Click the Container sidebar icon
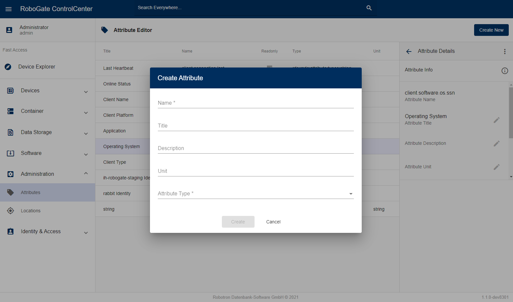 [x=10, y=111]
